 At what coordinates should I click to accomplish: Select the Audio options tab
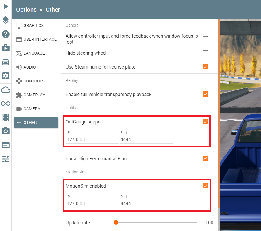pos(29,67)
